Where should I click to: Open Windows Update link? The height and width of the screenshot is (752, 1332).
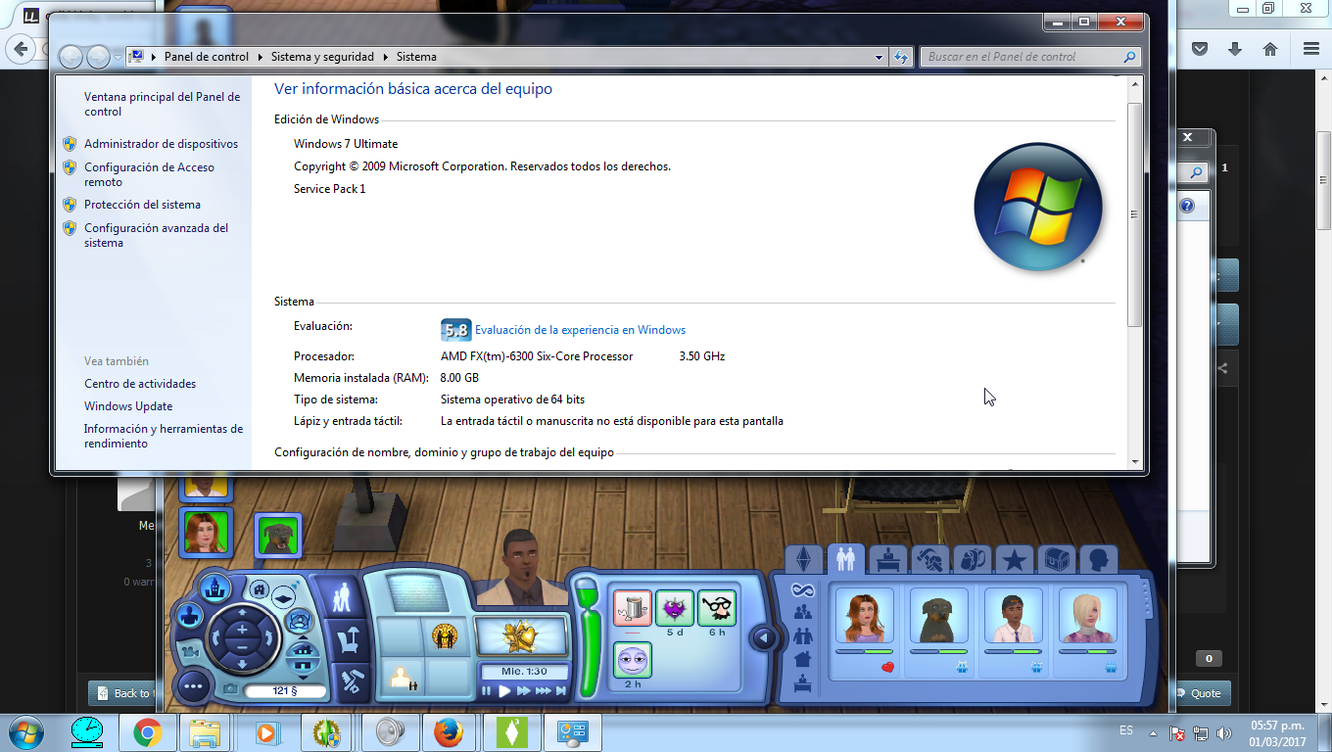(128, 406)
